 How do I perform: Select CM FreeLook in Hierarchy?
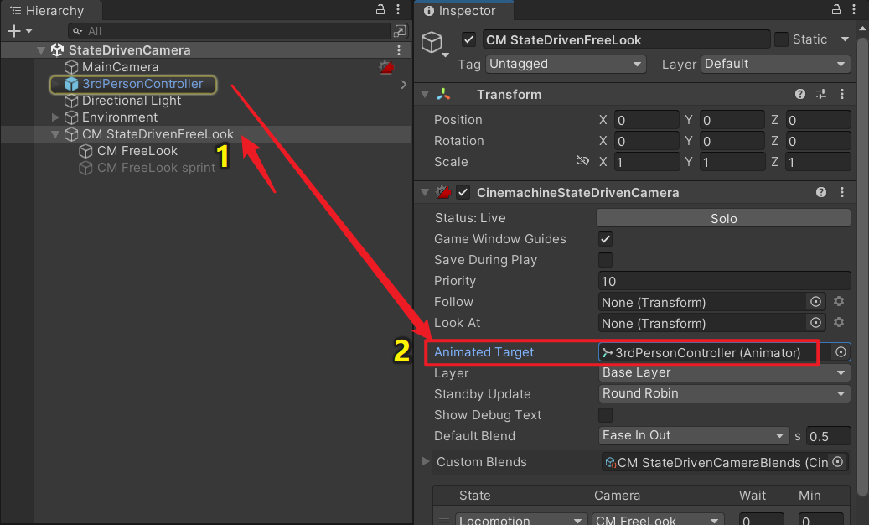pos(137,151)
